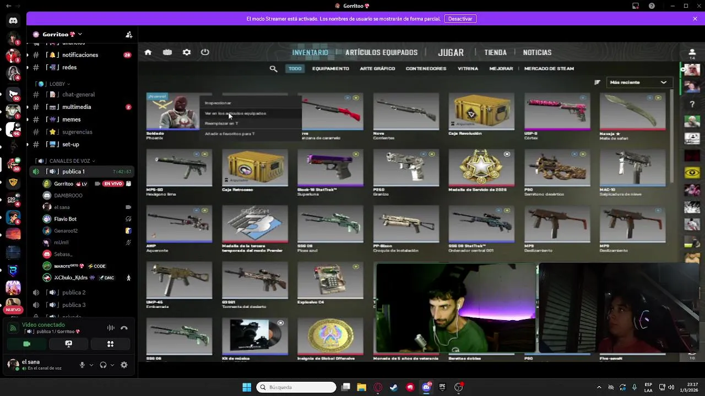This screenshot has width=705, height=396.
Task: Show hidden system tray icons arrow
Action: [x=599, y=387]
